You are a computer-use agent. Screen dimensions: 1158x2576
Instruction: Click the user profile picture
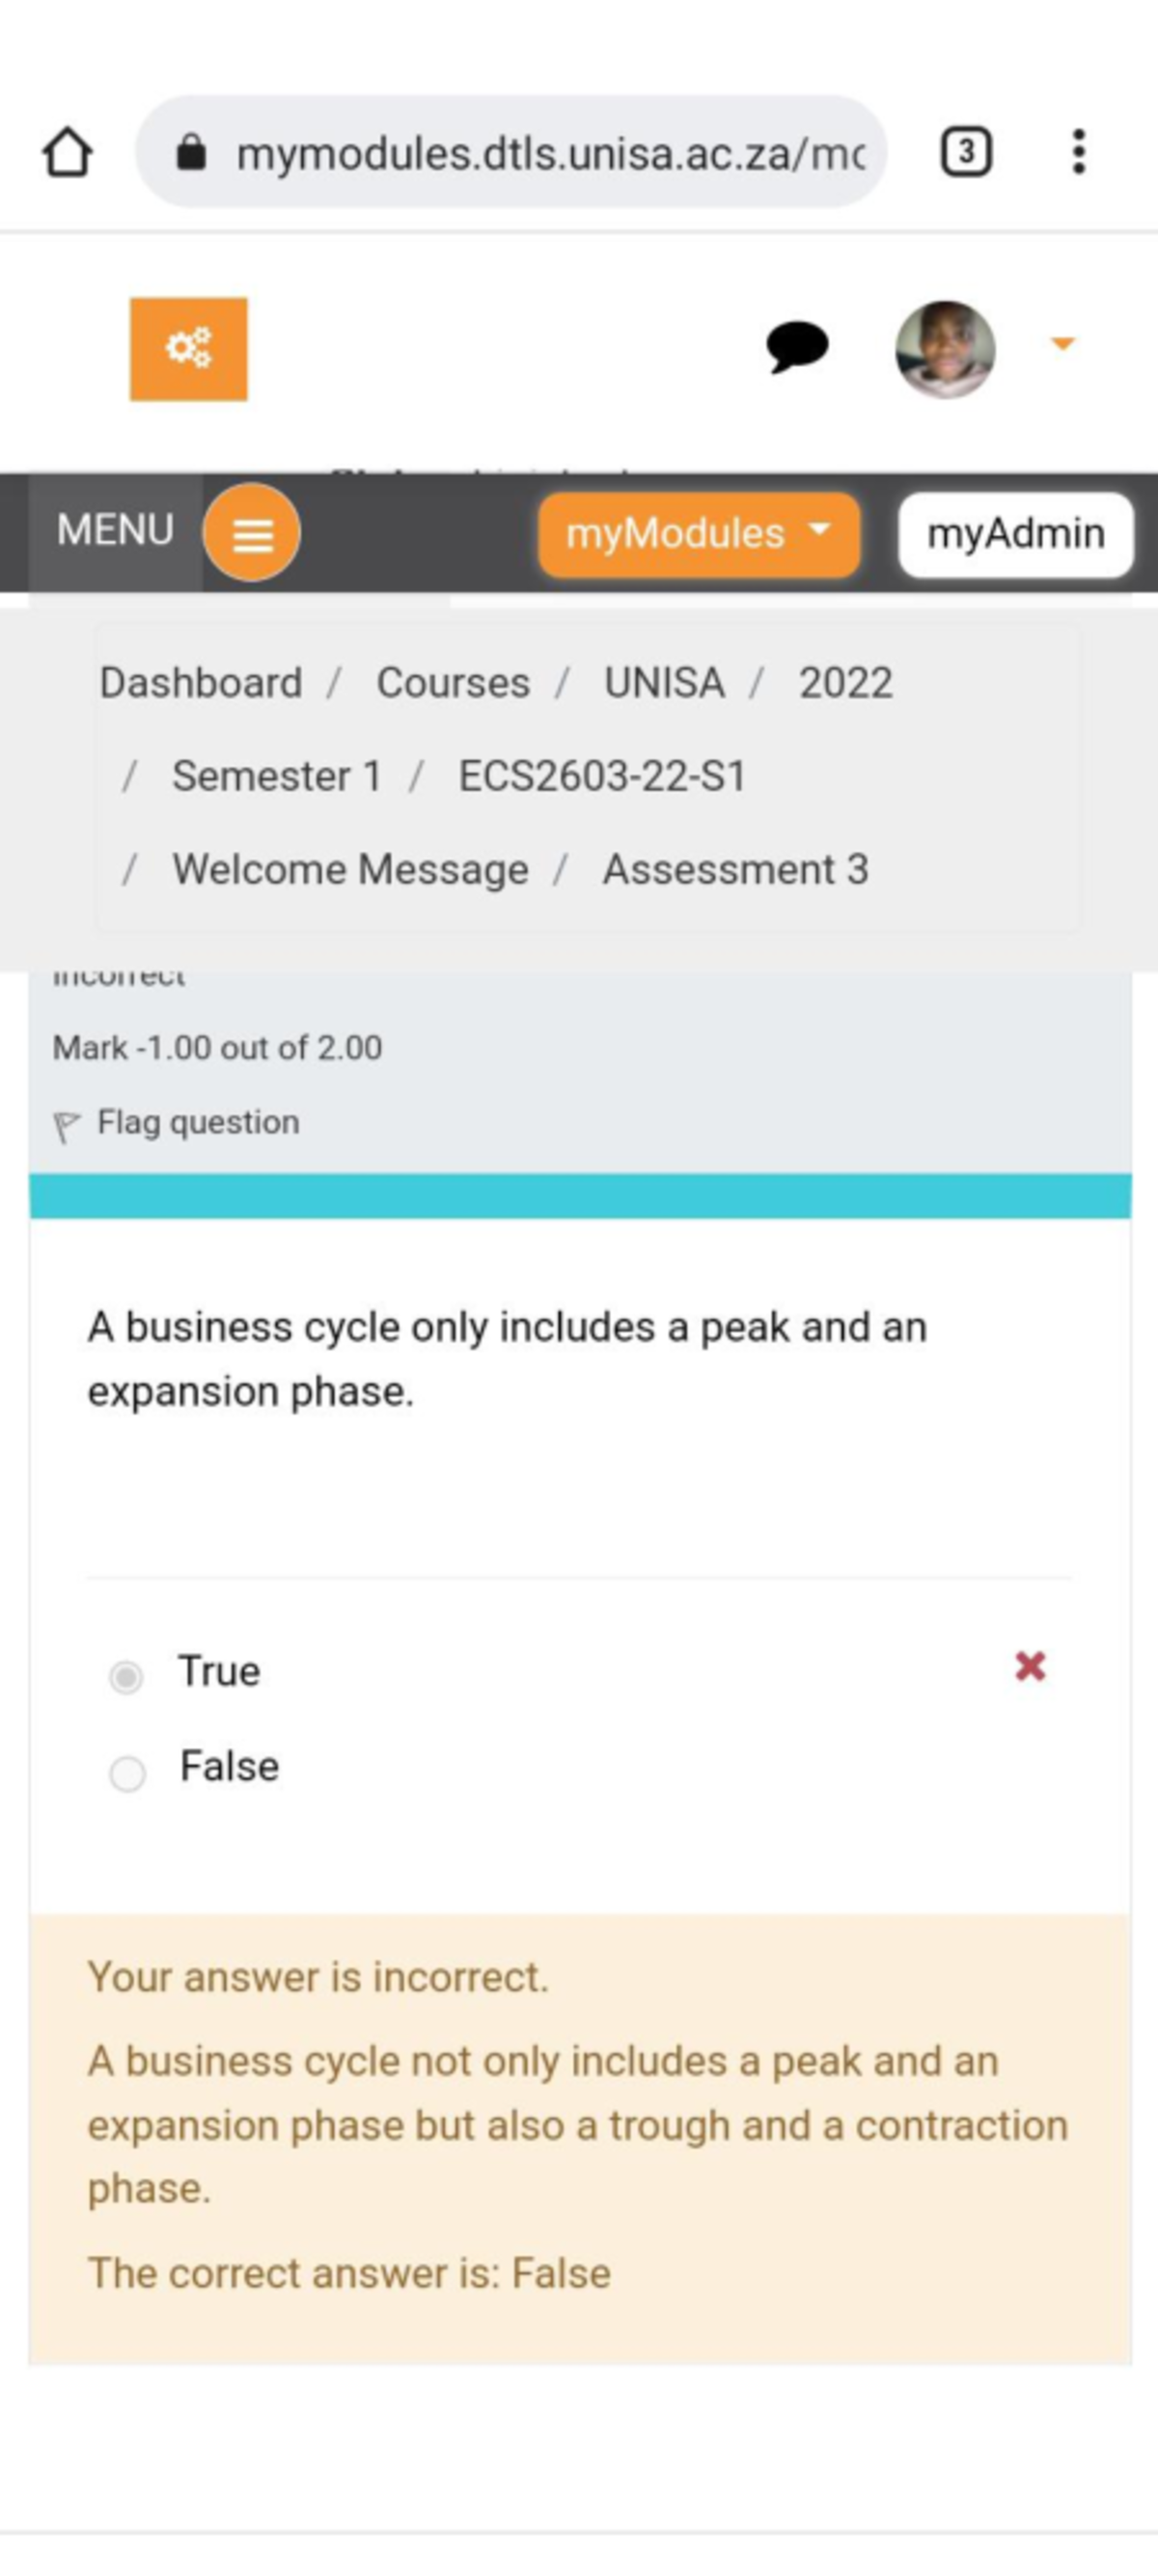[944, 349]
